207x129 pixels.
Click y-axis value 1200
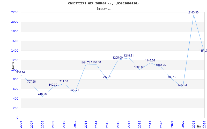tap(15, 60)
